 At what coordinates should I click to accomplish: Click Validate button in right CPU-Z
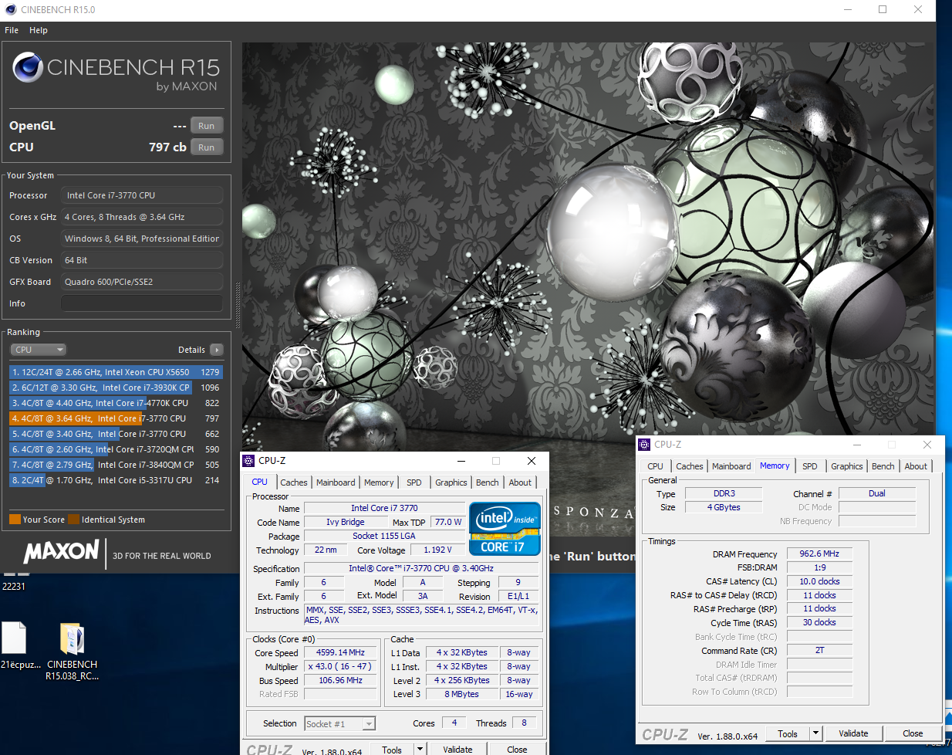(x=853, y=733)
